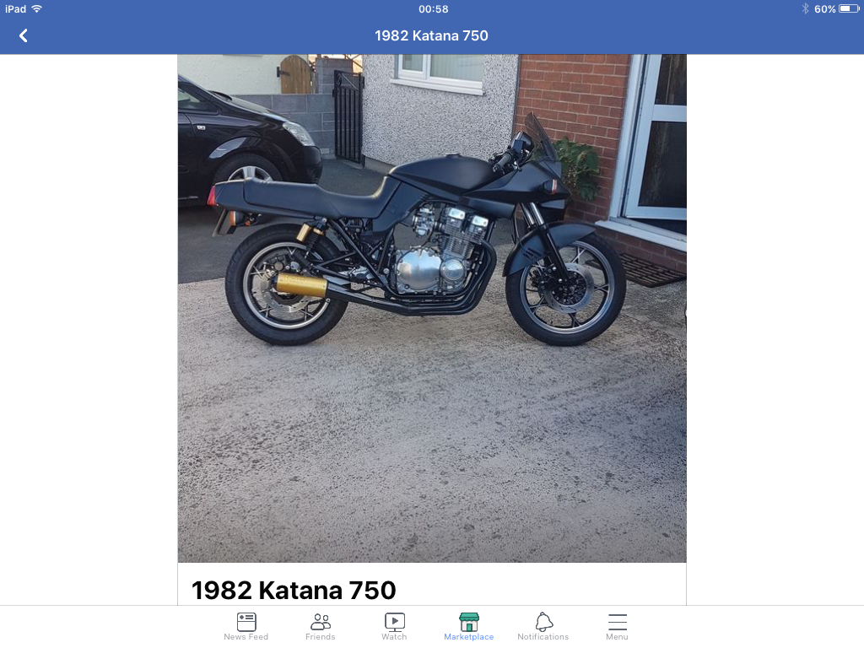The width and height of the screenshot is (864, 648).
Task: Tap the back arrow in the header
Action: click(23, 35)
